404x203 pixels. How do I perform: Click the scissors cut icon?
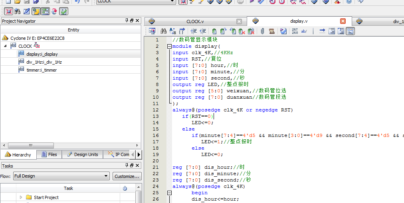(x=48, y=2)
